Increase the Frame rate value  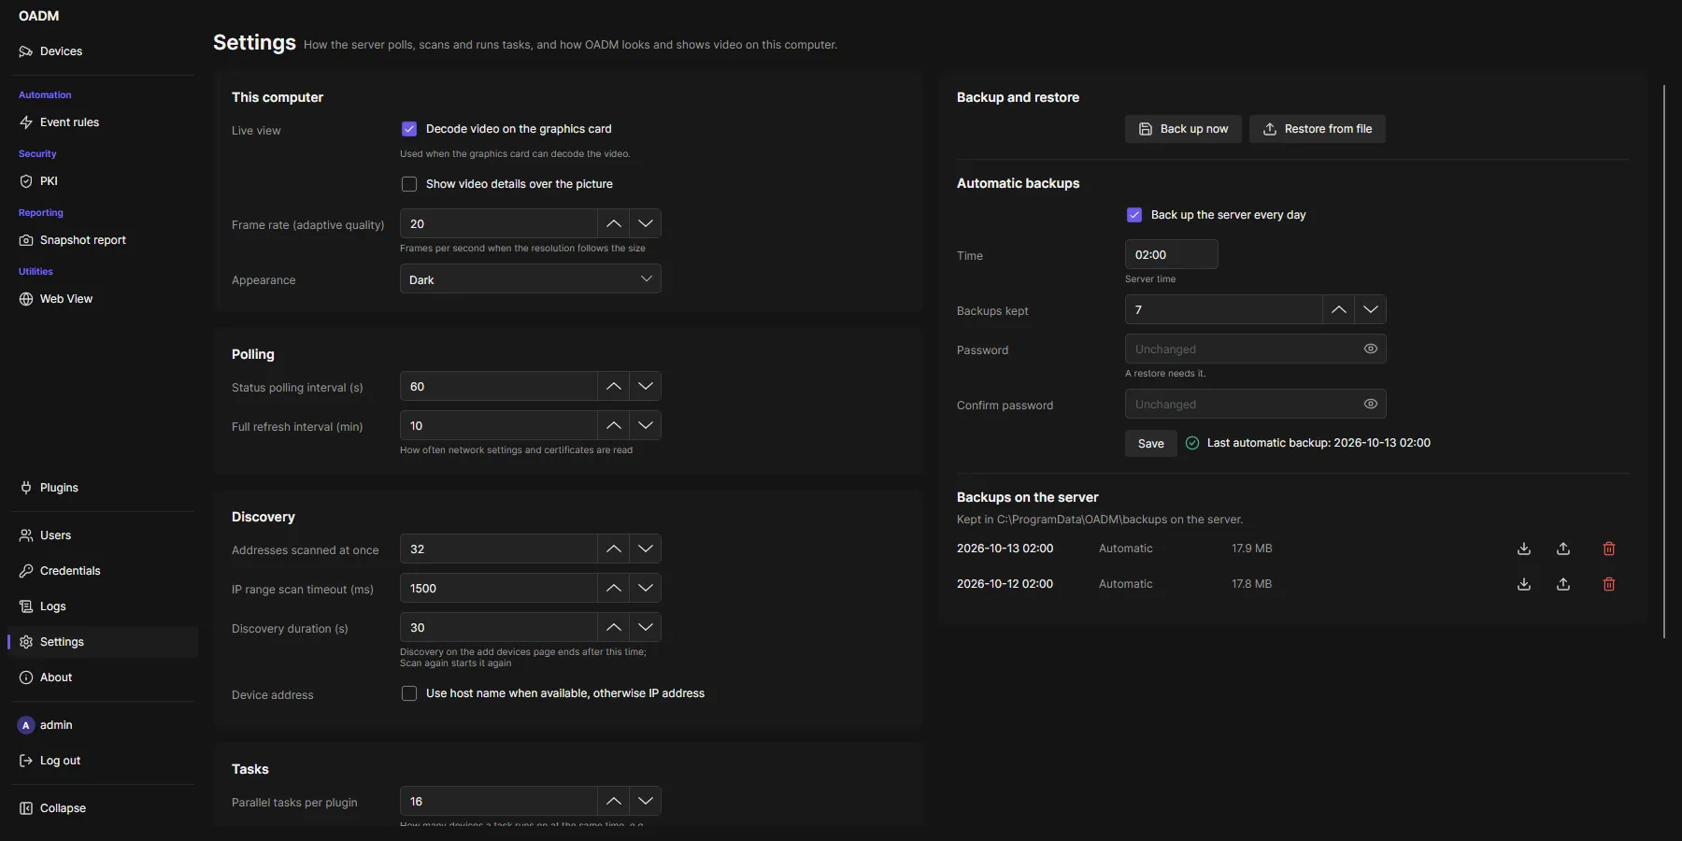613,223
